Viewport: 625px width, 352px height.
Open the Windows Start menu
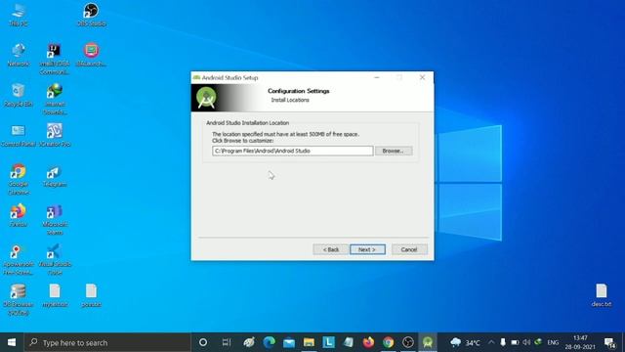click(x=12, y=342)
